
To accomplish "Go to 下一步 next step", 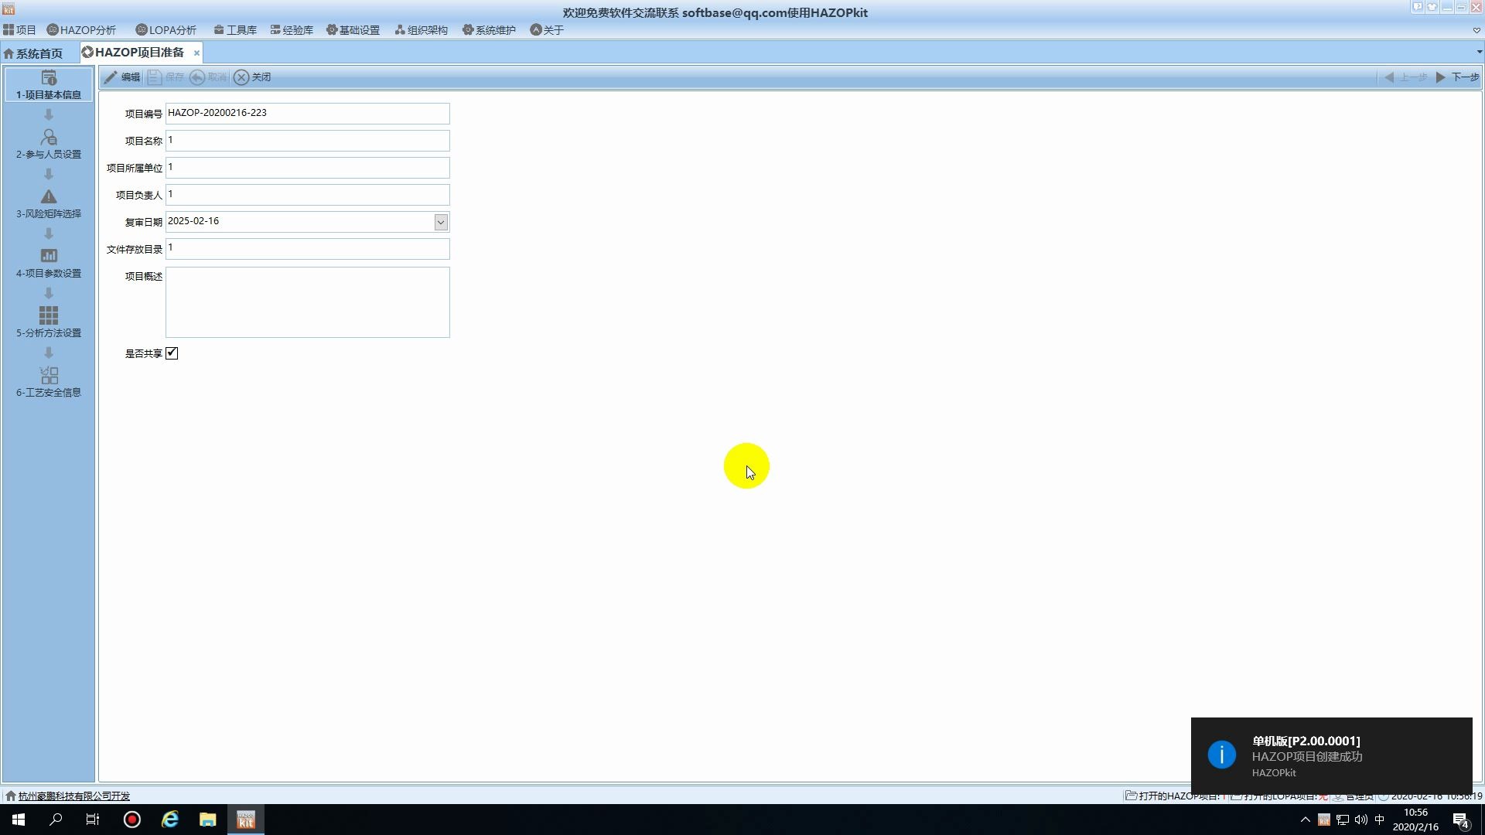I will pyautogui.click(x=1457, y=77).
